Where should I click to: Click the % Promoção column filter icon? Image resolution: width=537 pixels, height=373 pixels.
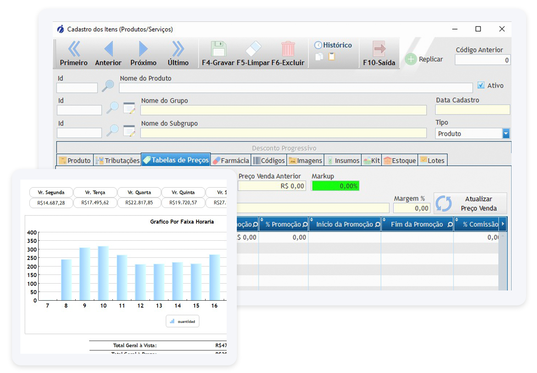(x=305, y=225)
